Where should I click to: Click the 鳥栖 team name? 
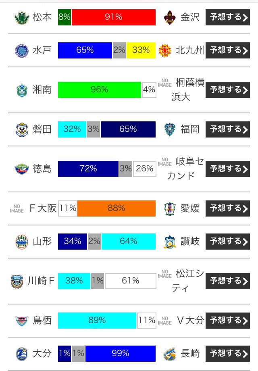42,321
